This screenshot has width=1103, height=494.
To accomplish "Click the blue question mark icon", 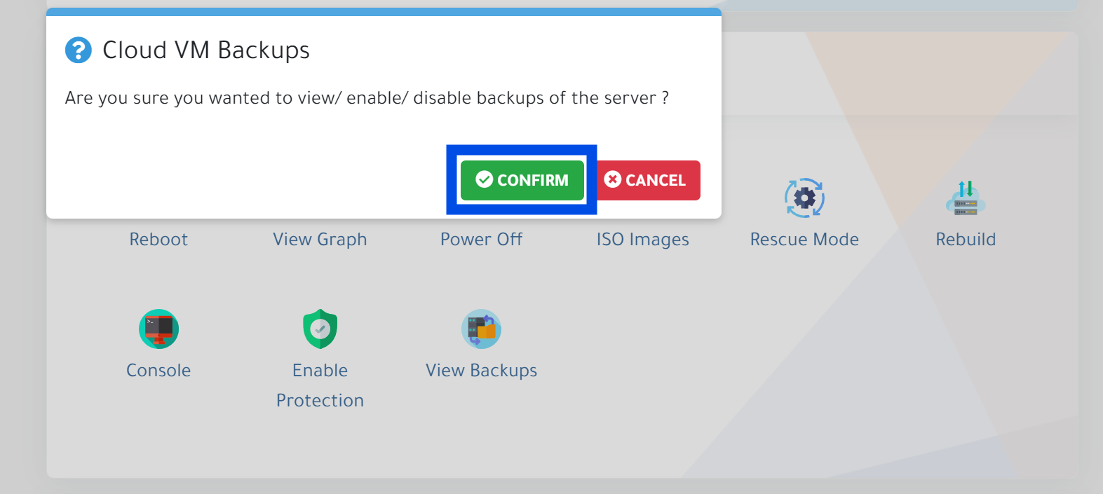I will pos(79,50).
